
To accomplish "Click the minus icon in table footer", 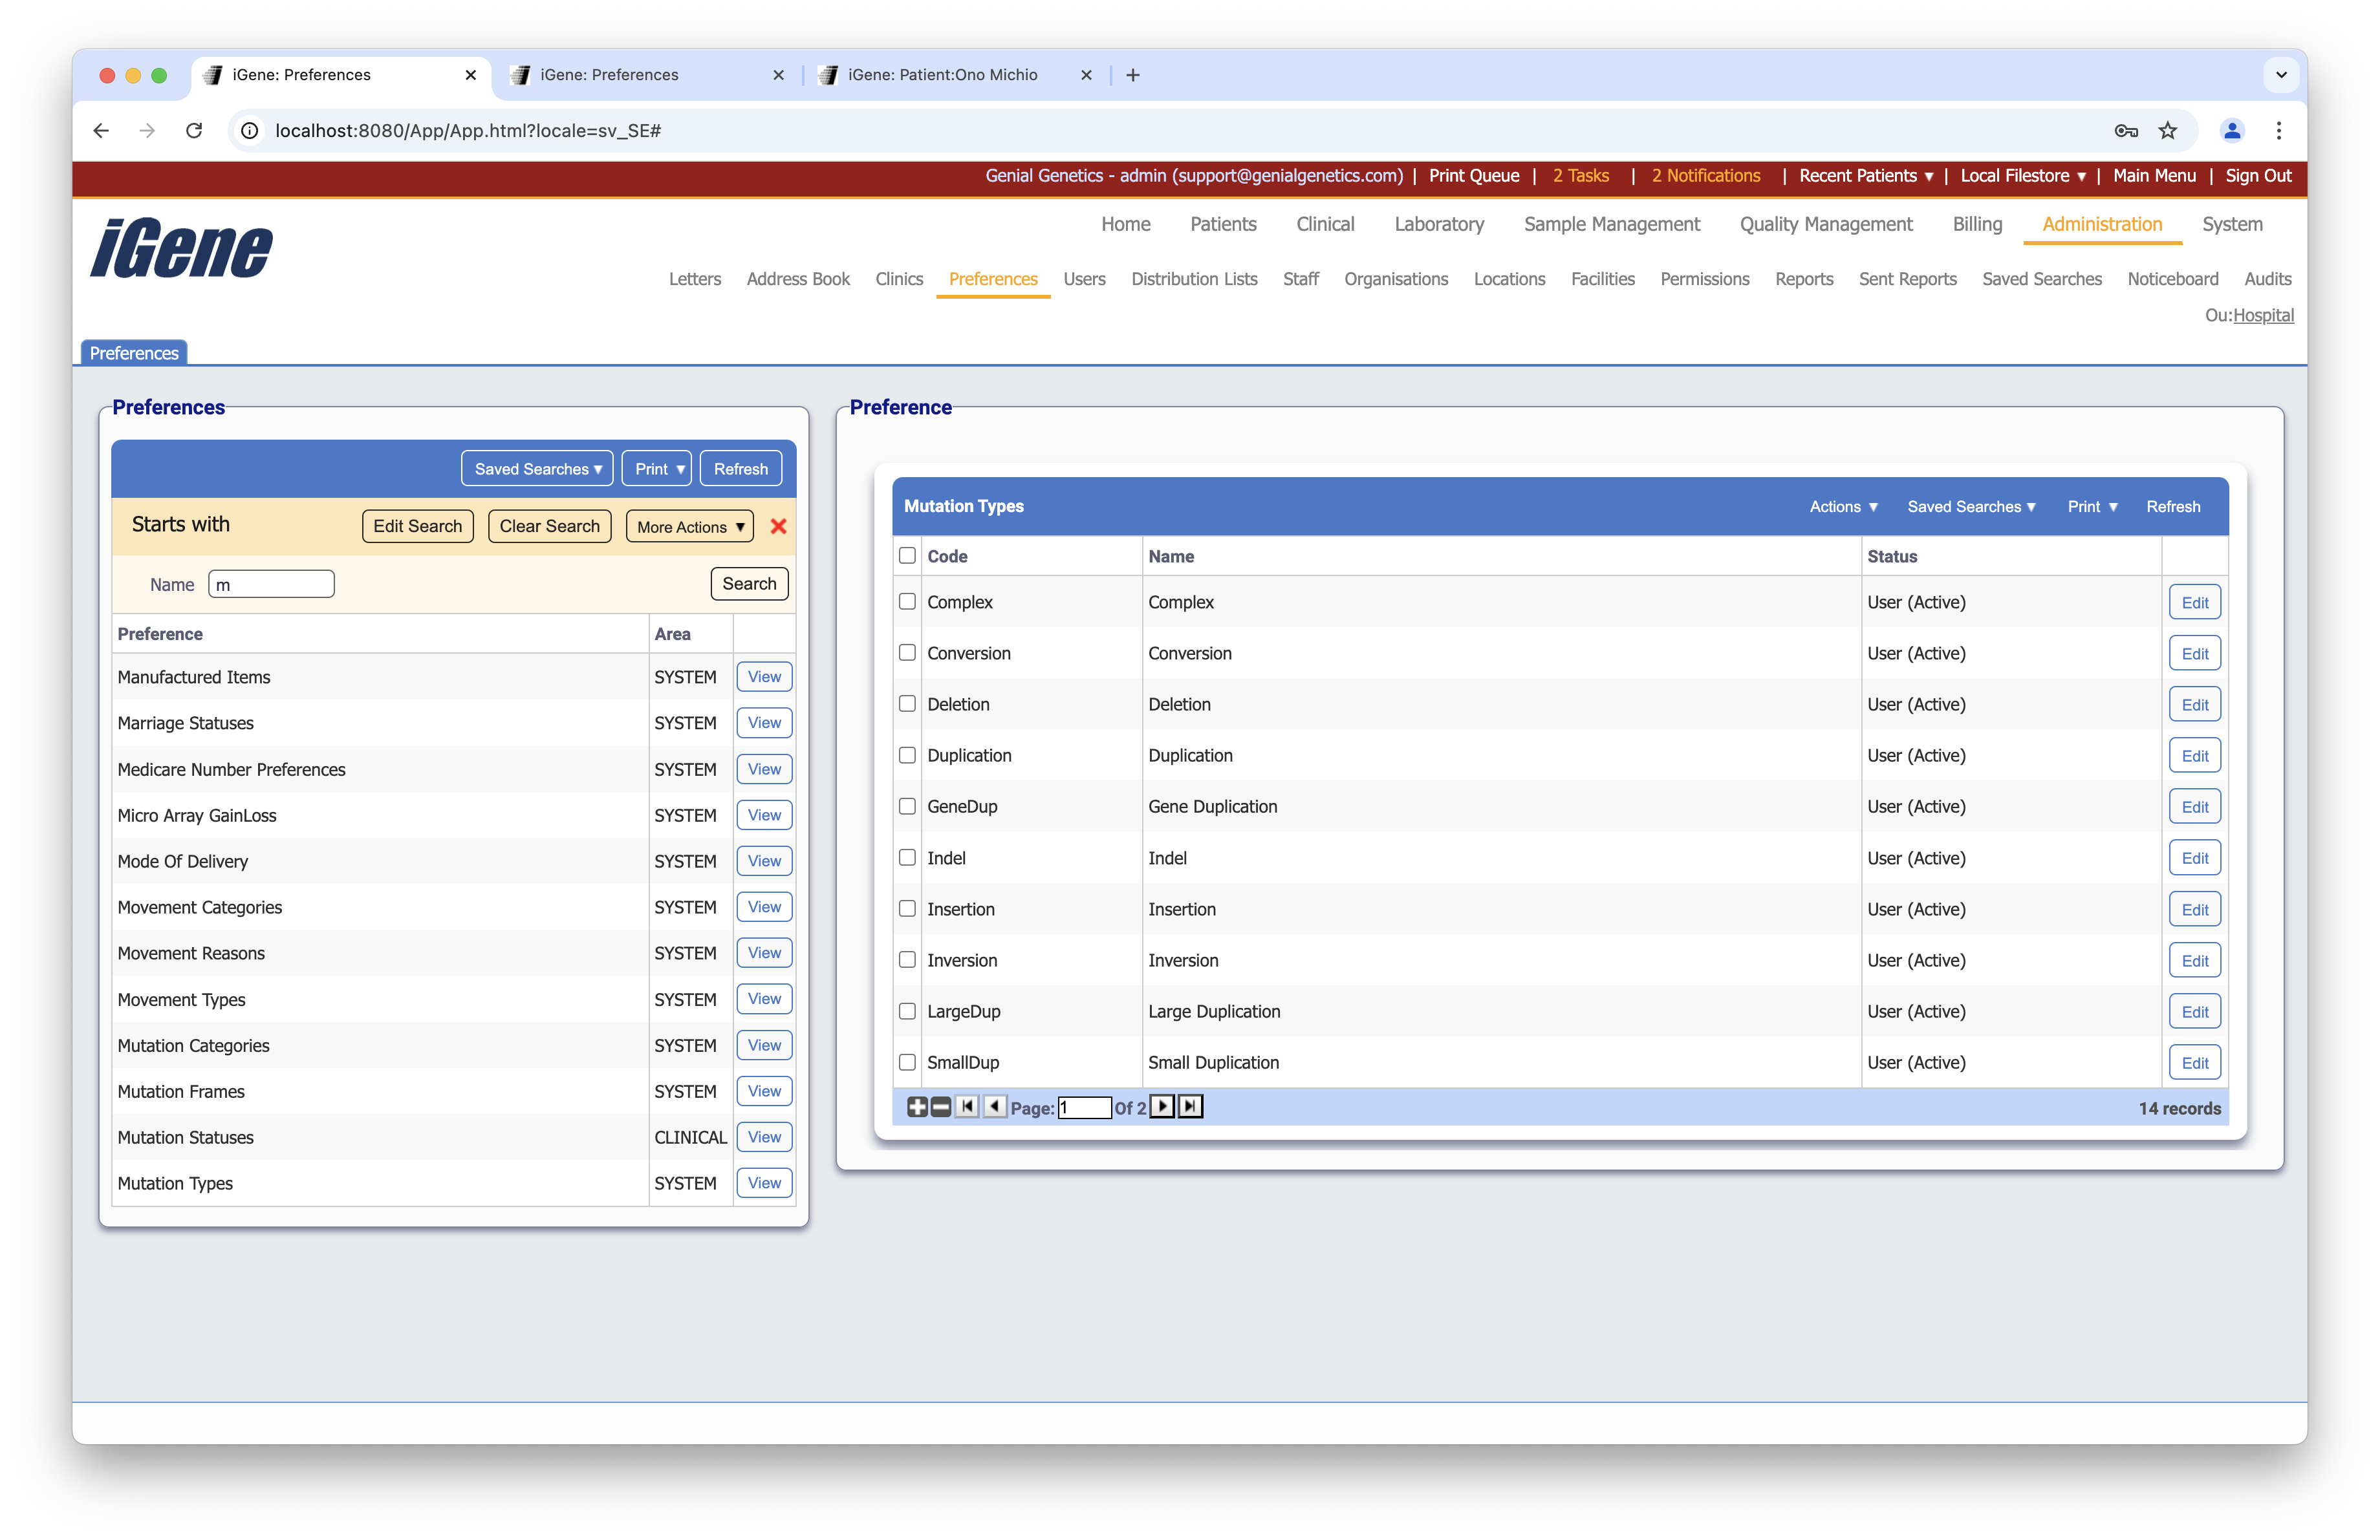I will 940,1106.
